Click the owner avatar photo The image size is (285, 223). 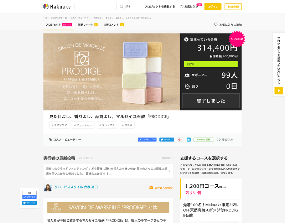tap(48, 187)
